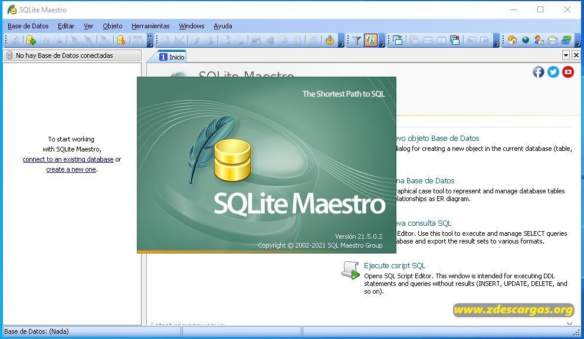
Task: Click the envelope mail icon
Action: (553, 40)
